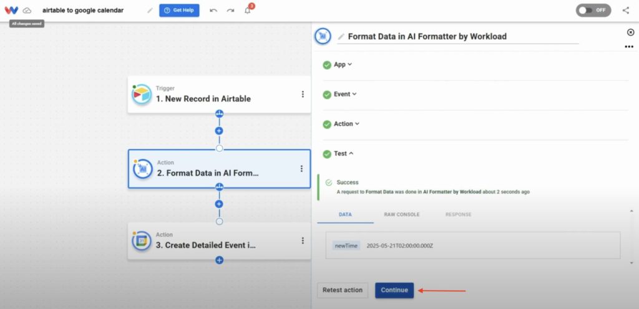
Task: Add step after Format Data via plus
Action: click(219, 204)
